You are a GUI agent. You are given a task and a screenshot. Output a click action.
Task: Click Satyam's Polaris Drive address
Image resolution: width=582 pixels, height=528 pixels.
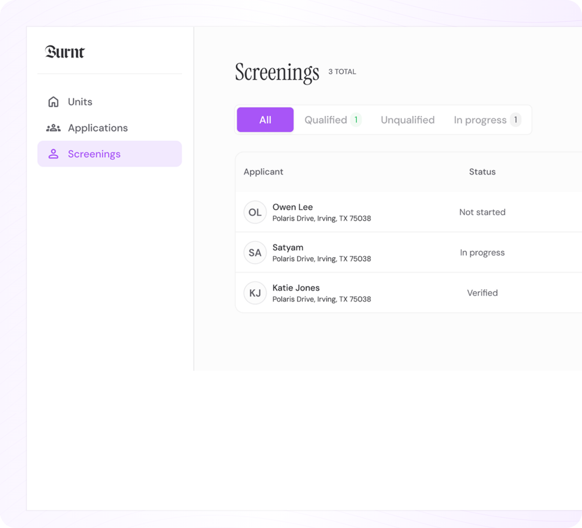[322, 259]
